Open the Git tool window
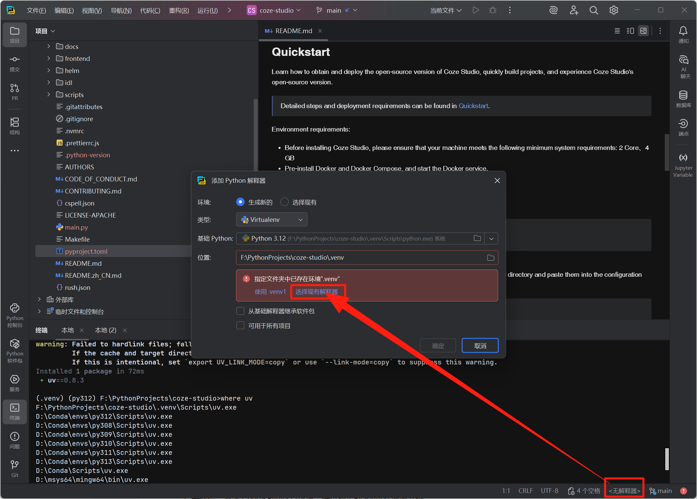 click(14, 469)
